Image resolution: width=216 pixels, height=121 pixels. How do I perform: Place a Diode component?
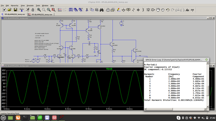pyautogui.click(x=148, y=10)
